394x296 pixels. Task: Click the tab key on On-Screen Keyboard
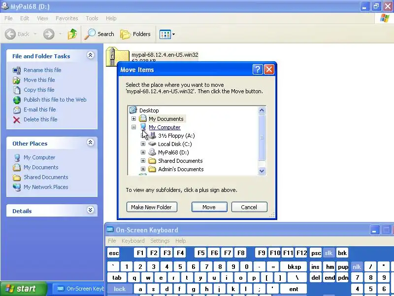tap(117, 278)
